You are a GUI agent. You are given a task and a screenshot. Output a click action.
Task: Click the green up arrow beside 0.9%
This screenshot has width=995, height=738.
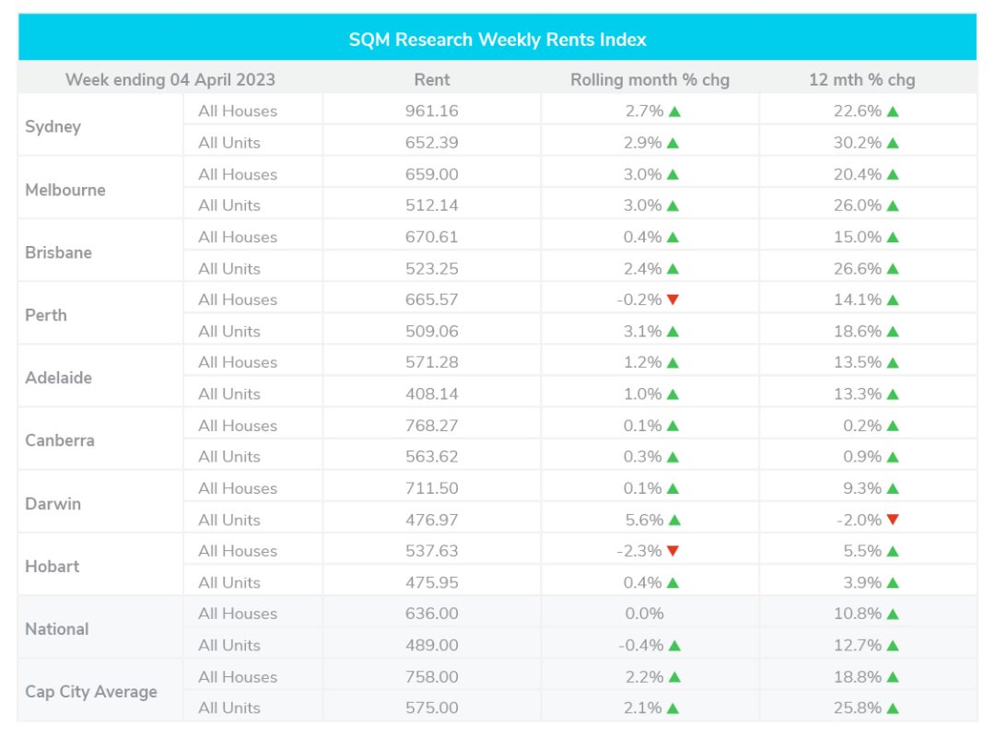pos(893,457)
